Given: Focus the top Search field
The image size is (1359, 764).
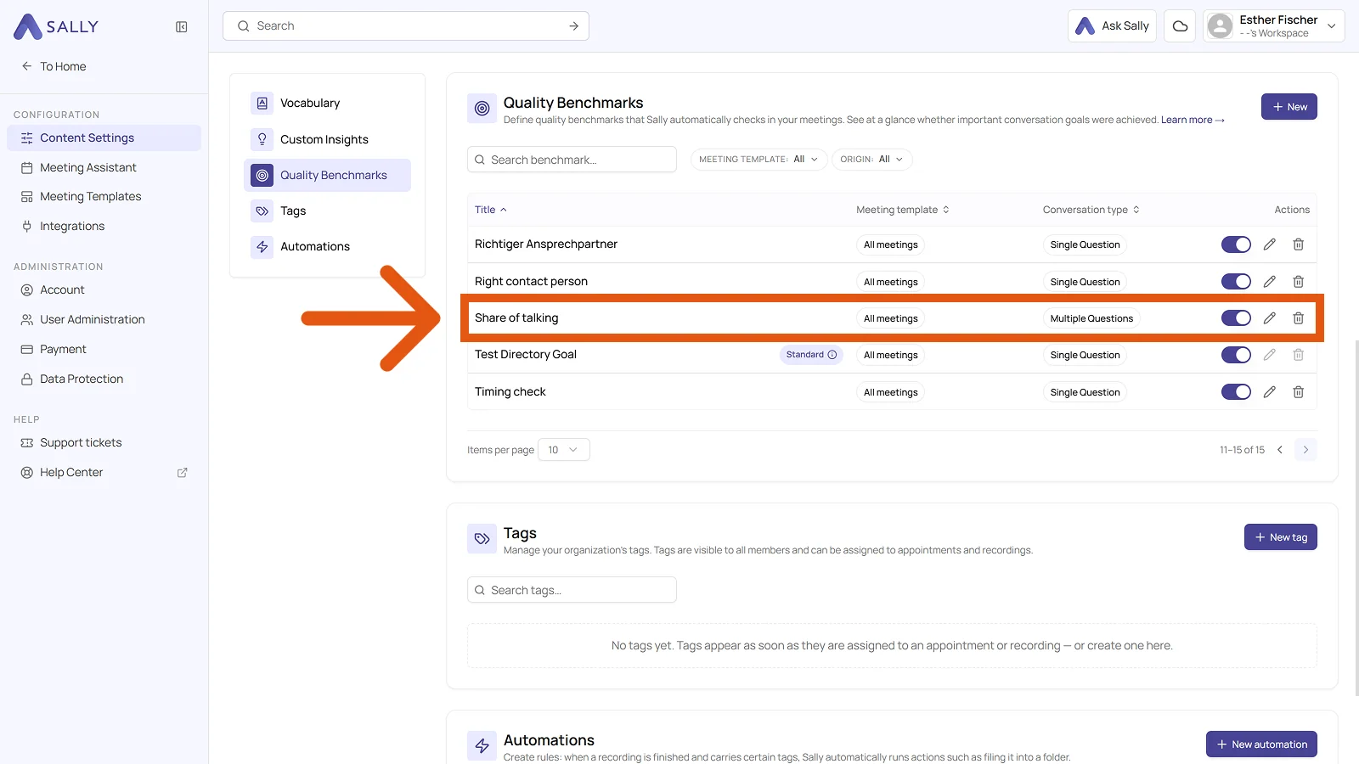Looking at the screenshot, I should (x=406, y=26).
